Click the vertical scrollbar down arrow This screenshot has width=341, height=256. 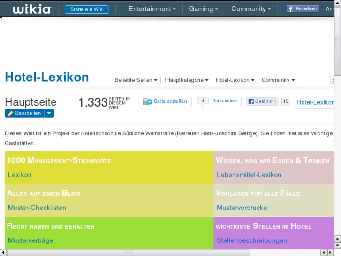[x=338, y=246]
